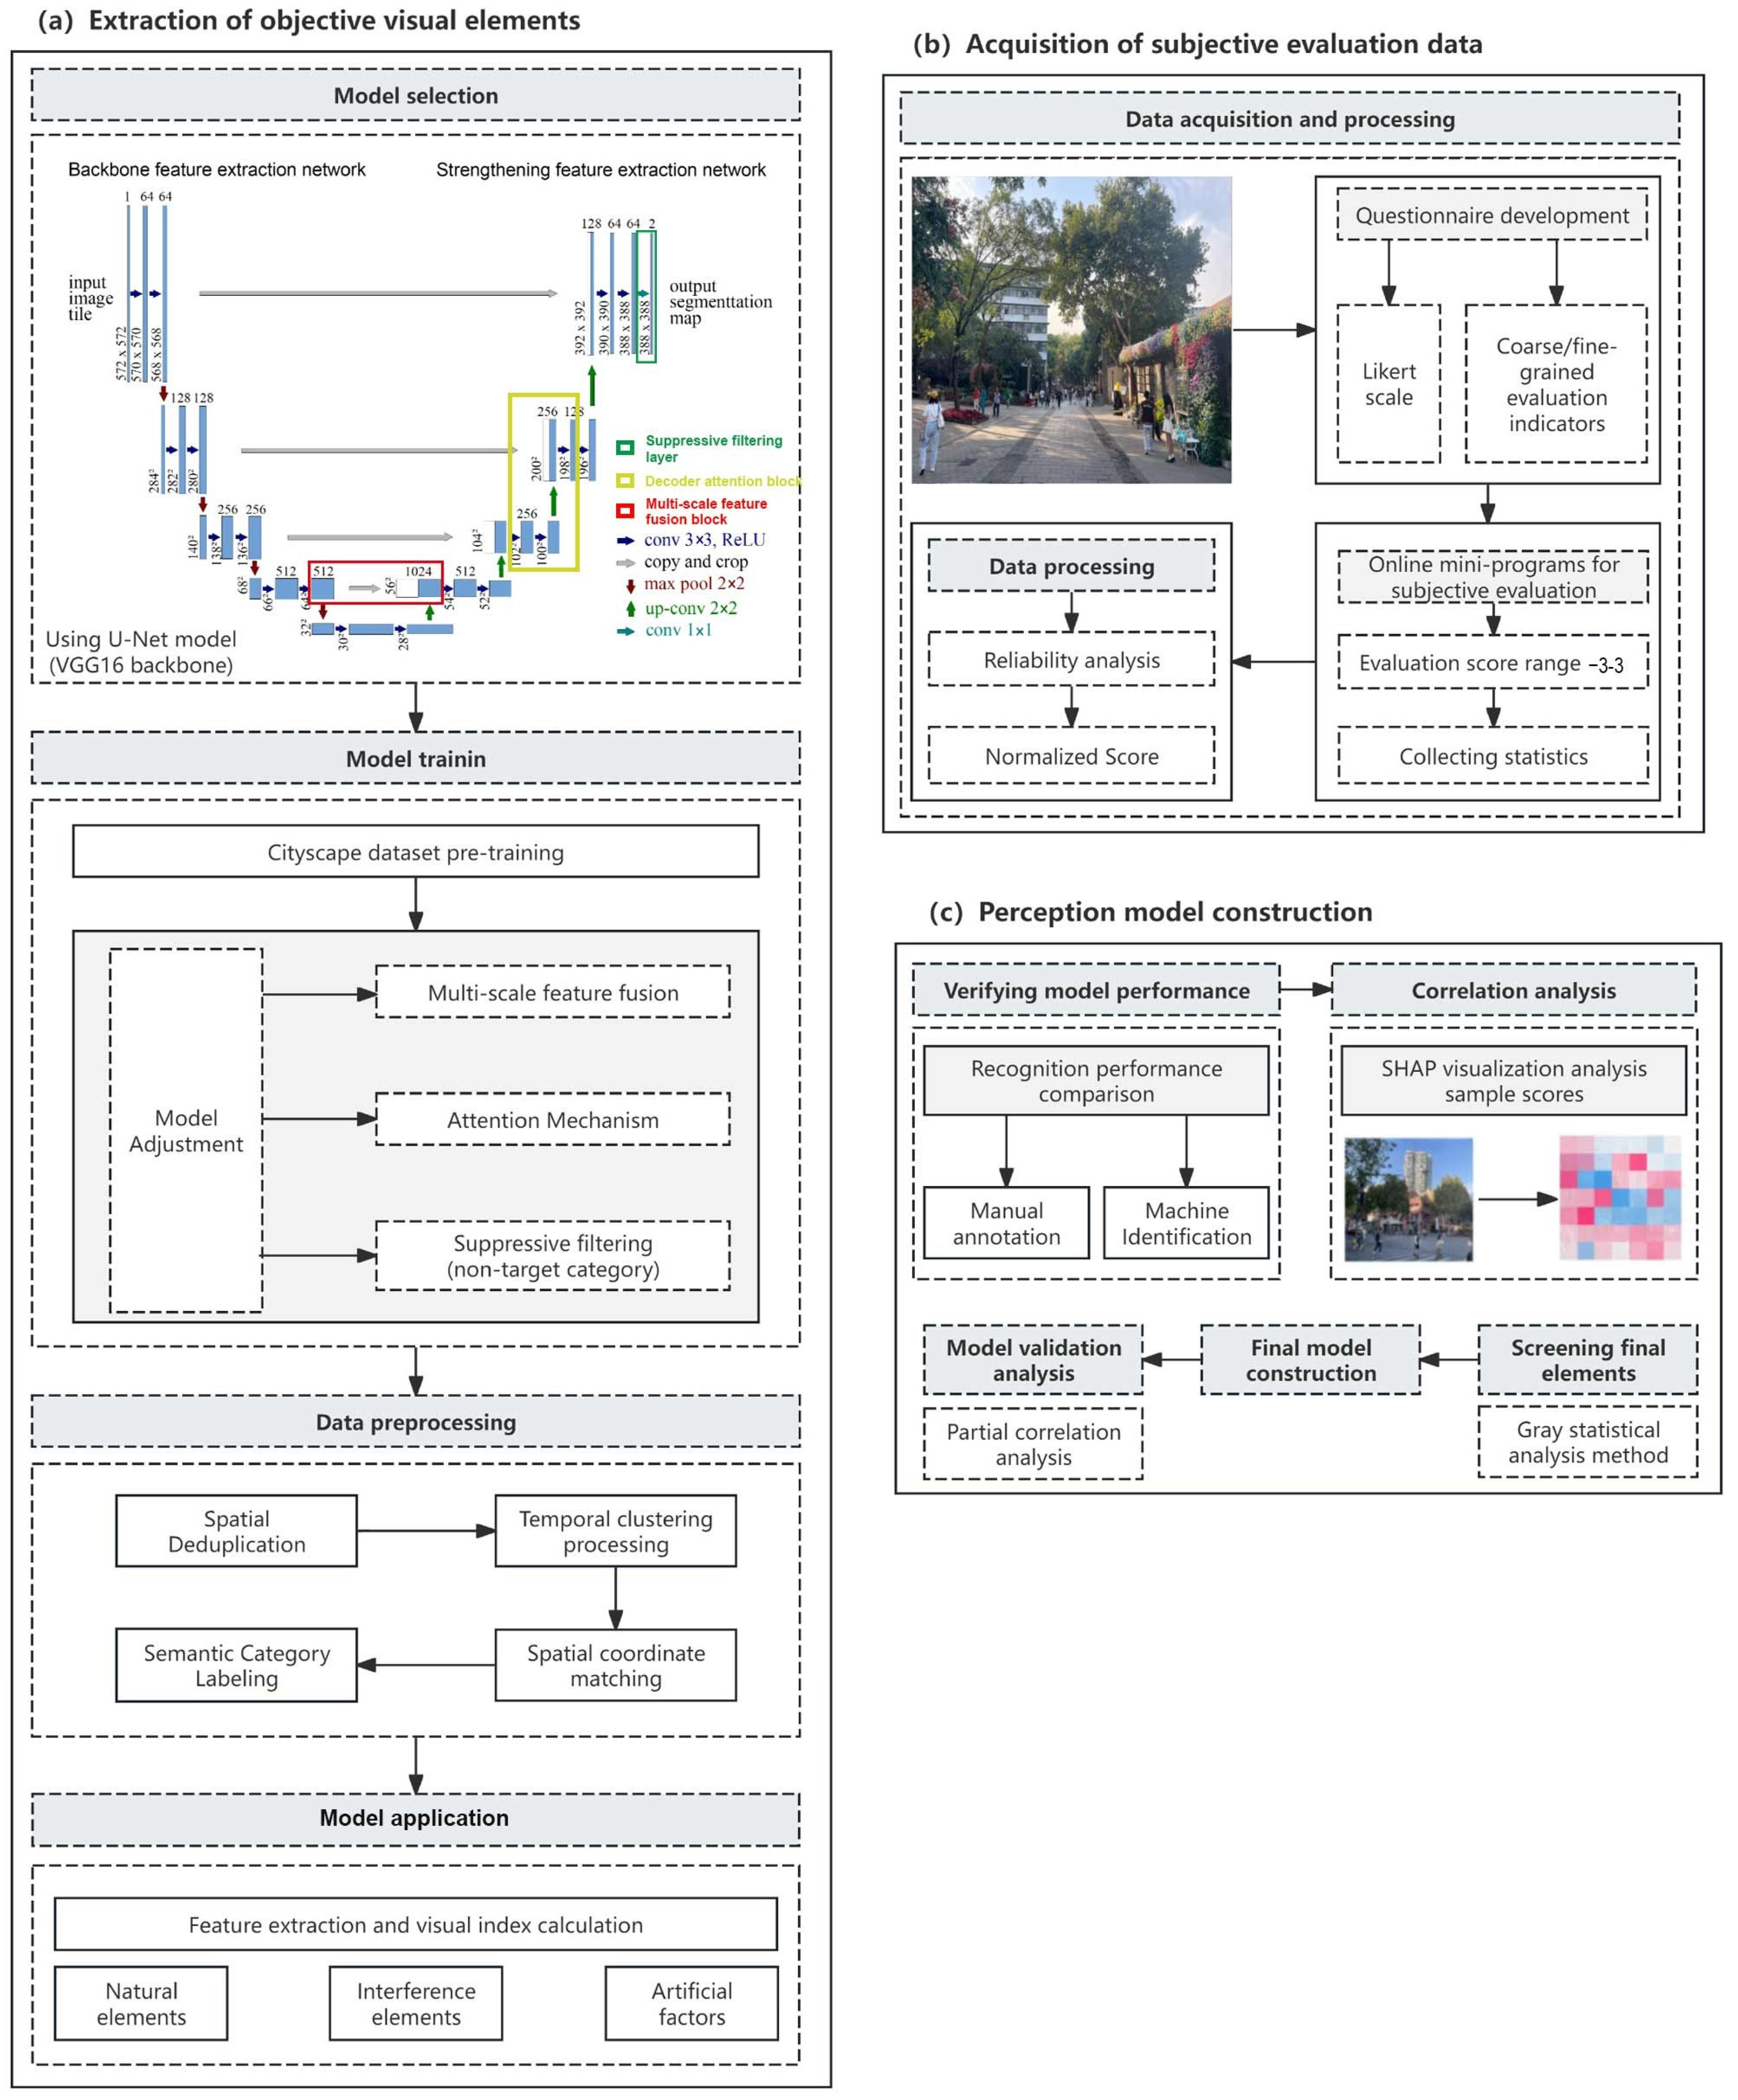Click the Interference elements box
The height and width of the screenshot is (2100, 1738).
pyautogui.click(x=416, y=2004)
